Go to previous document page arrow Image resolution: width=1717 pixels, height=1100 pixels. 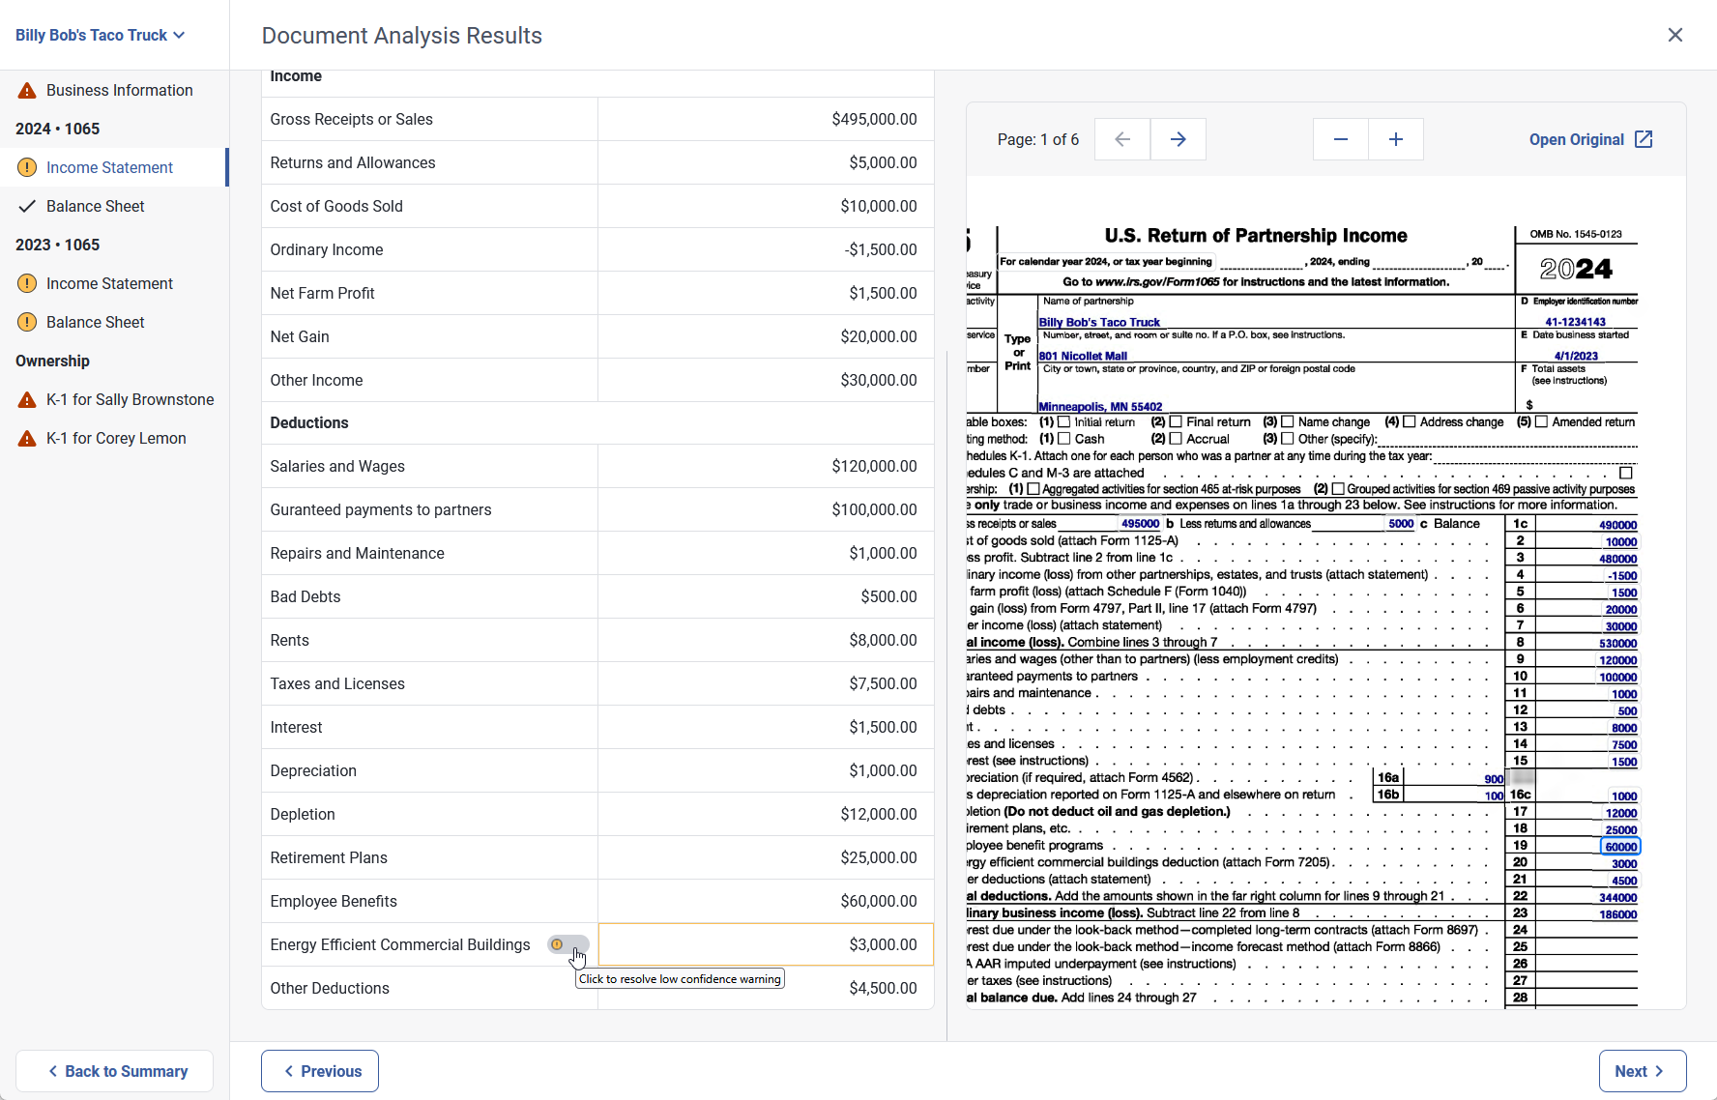tap(1122, 139)
